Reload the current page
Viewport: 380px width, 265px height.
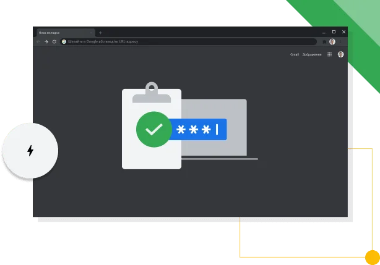coord(54,41)
